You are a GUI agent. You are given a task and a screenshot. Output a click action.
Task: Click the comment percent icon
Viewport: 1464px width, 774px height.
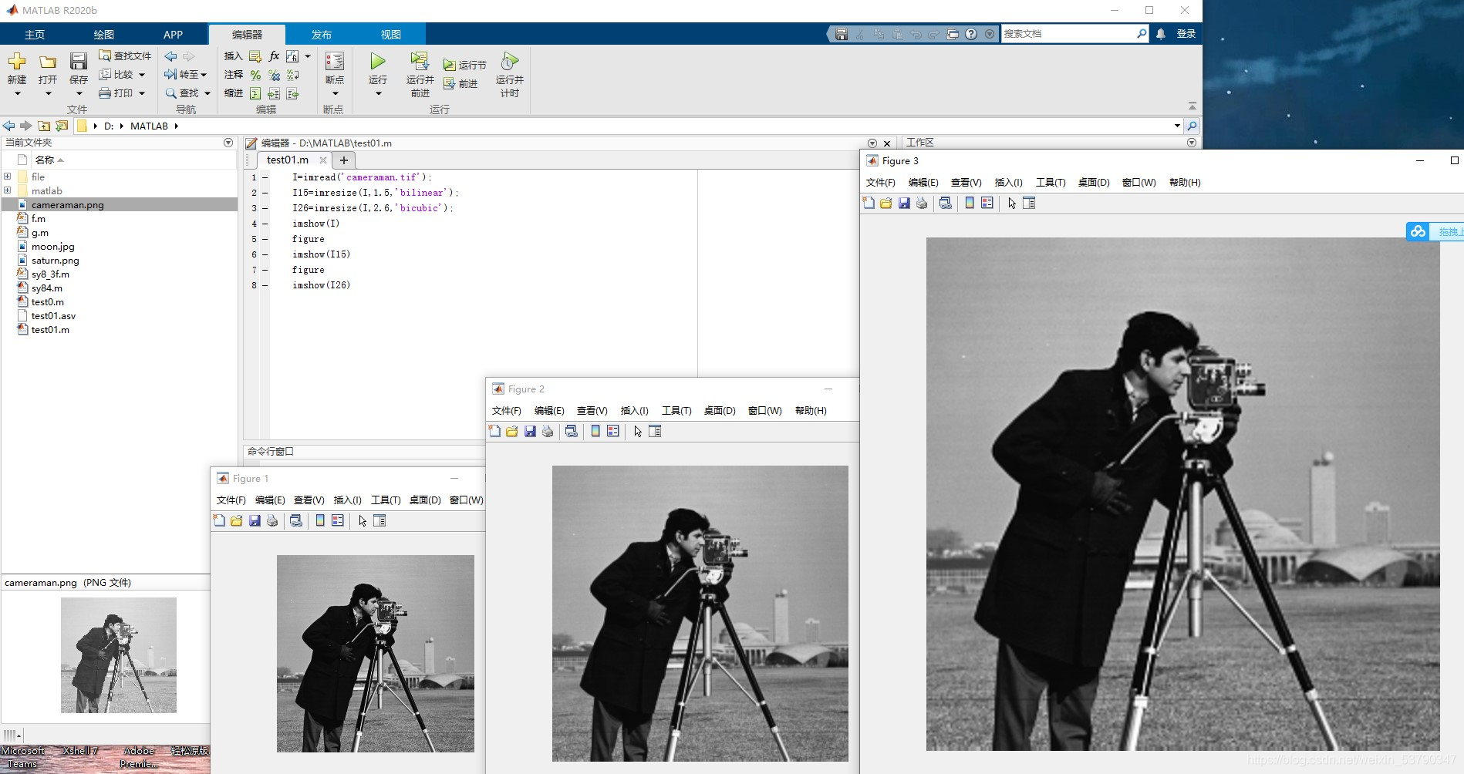[255, 75]
